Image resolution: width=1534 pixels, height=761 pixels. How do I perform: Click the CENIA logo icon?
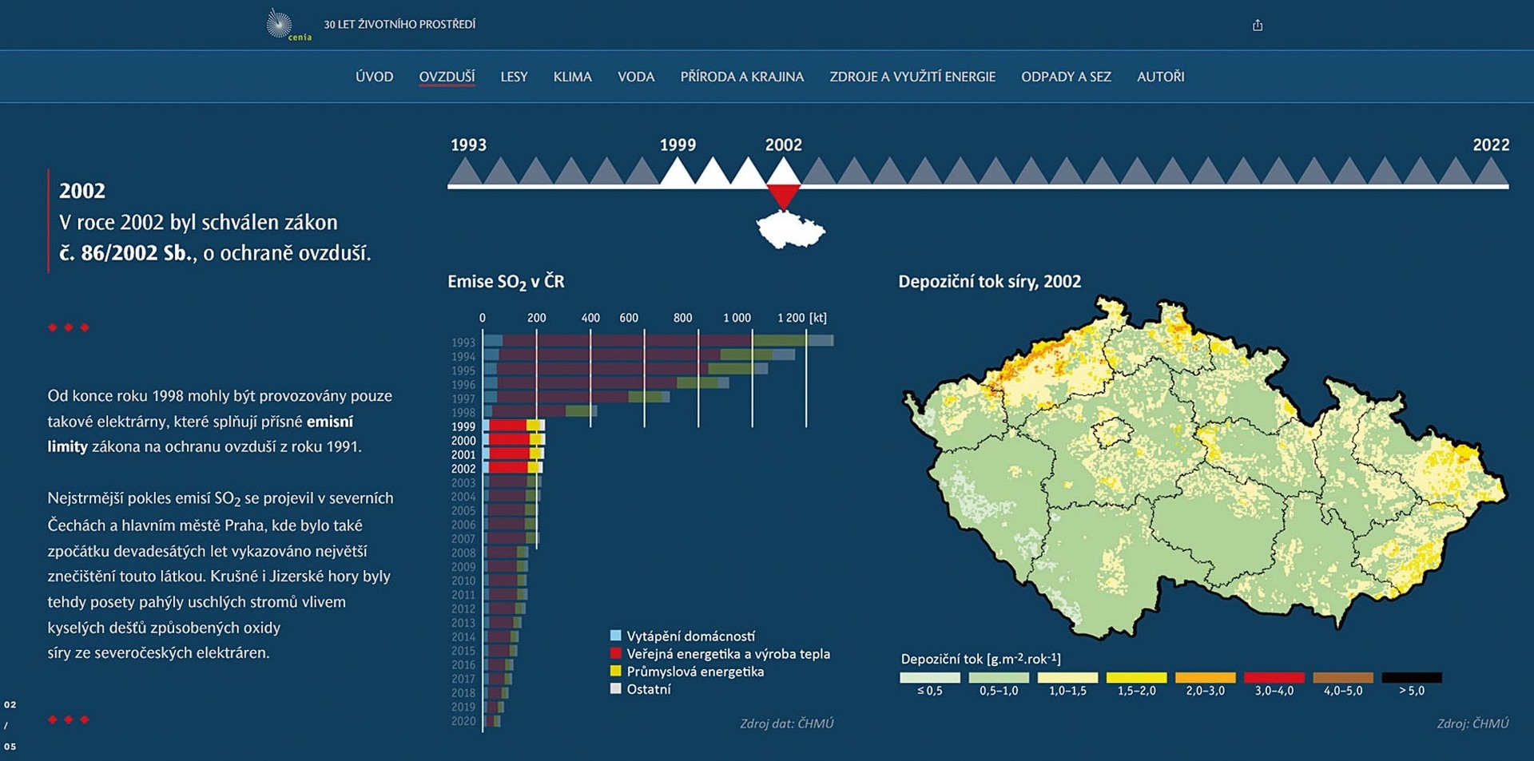(x=280, y=25)
